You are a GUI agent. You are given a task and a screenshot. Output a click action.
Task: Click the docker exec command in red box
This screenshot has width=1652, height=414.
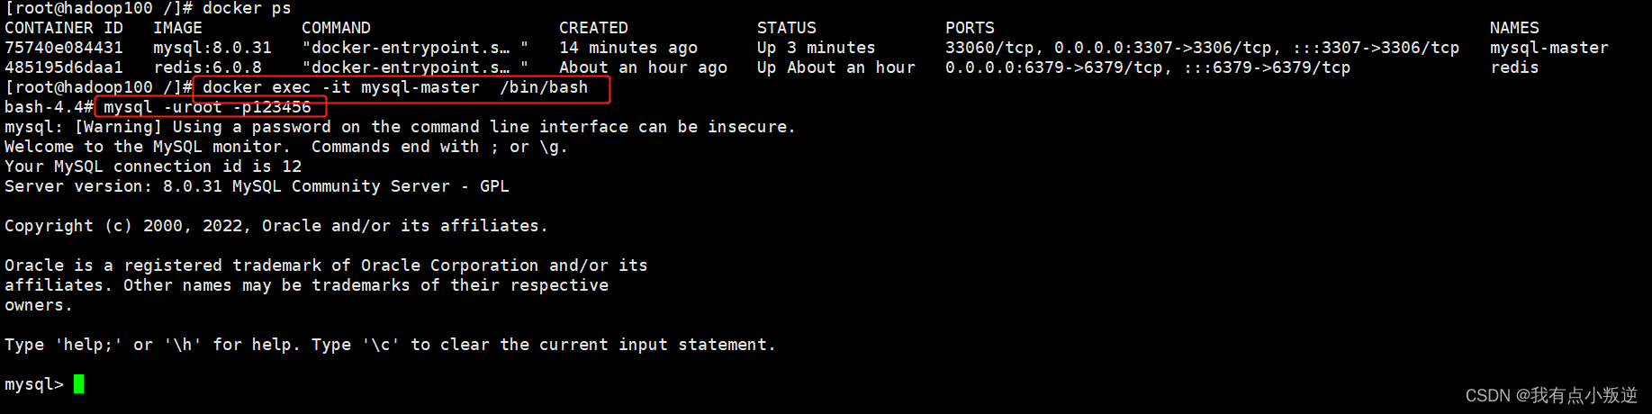tap(395, 87)
